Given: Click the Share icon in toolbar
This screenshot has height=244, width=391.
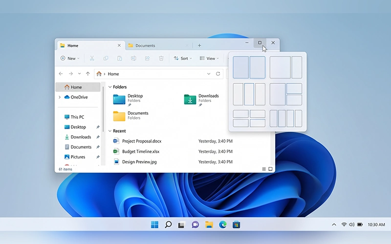Looking at the screenshot, I should [148, 58].
